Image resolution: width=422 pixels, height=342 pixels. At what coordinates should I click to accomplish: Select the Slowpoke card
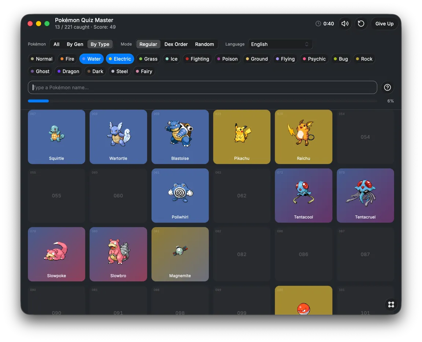pos(56,254)
